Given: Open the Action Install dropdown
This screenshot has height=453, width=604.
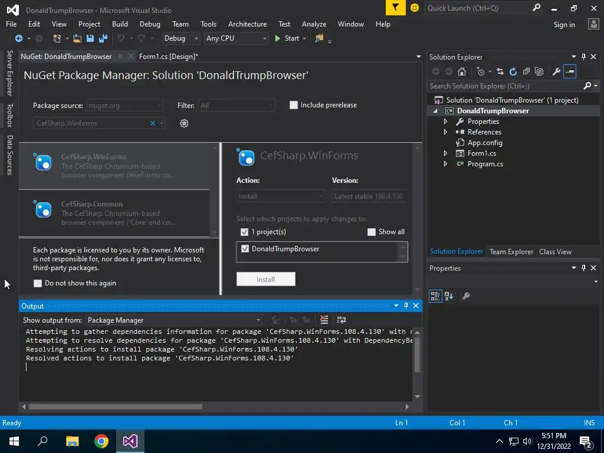Looking at the screenshot, I should (x=280, y=196).
